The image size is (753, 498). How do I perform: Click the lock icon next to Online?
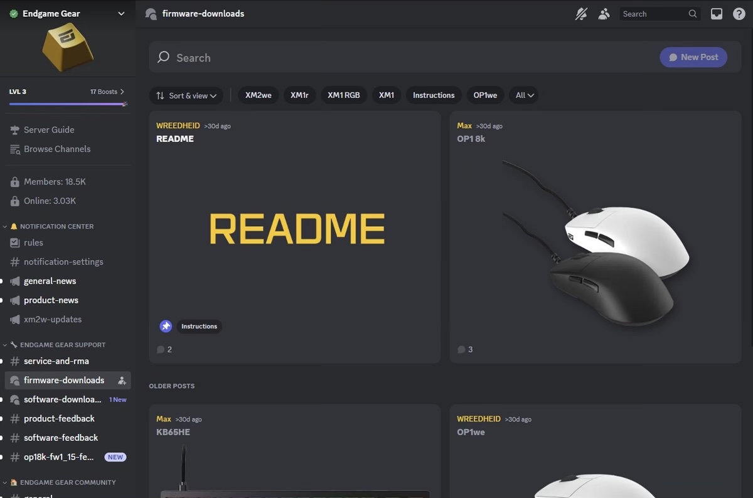click(15, 201)
